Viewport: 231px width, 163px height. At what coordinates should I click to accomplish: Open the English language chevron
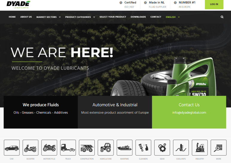[x=179, y=17]
